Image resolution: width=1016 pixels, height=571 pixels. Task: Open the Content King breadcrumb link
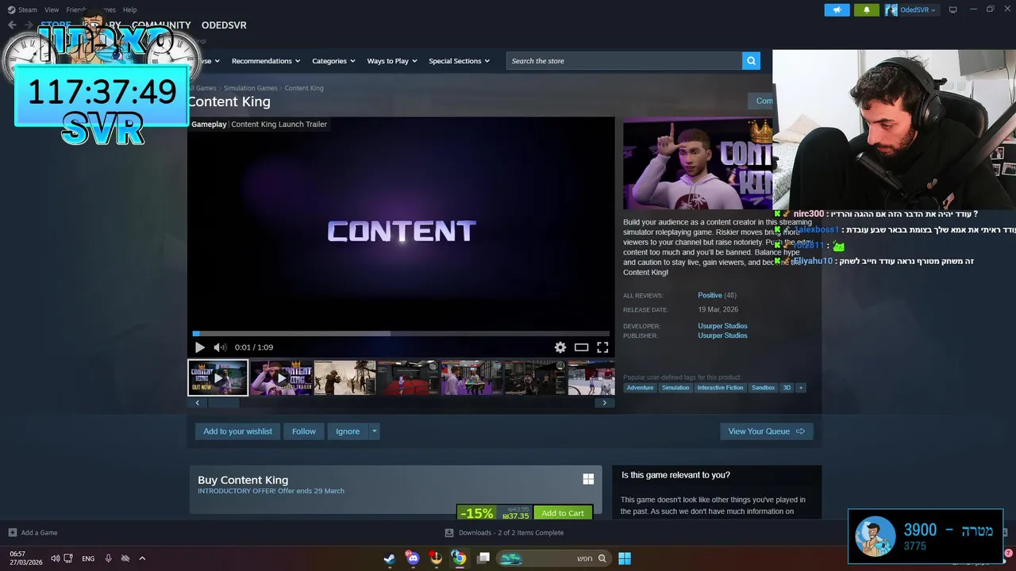[304, 88]
